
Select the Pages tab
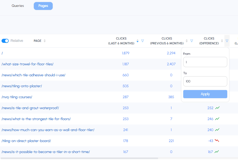[43, 6]
